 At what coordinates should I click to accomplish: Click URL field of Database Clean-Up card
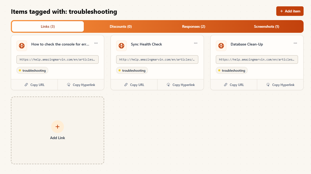[257, 59]
